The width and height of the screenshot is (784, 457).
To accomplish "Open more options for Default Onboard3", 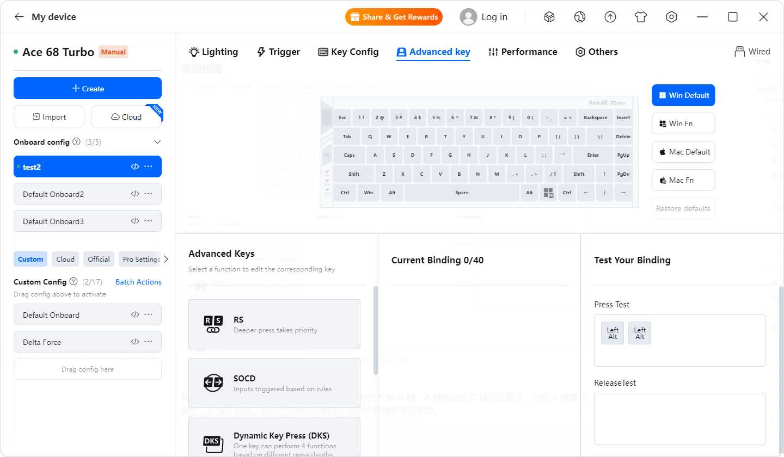I will pos(148,221).
